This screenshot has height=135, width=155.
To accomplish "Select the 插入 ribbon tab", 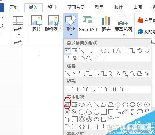I will [33, 8].
